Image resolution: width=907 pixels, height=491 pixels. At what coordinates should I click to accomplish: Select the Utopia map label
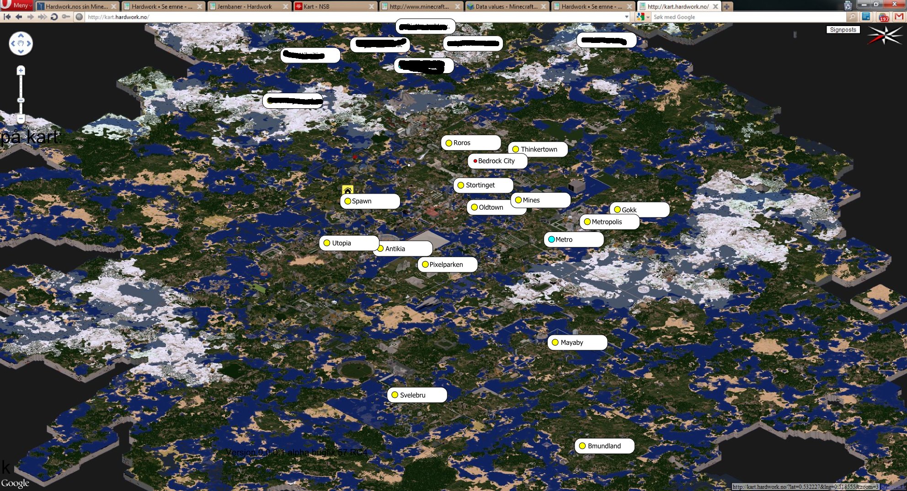pos(349,243)
